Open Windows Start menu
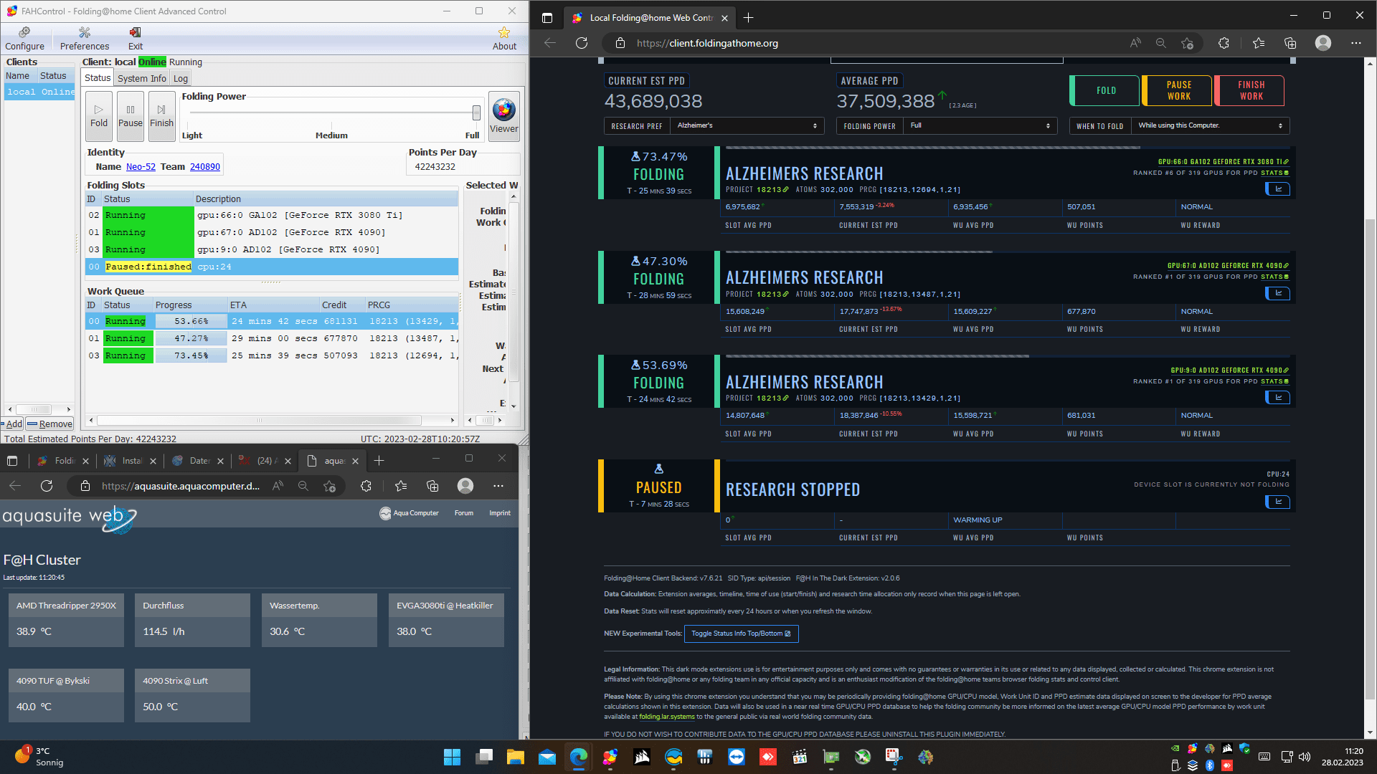Viewport: 1377px width, 774px height. [452, 757]
